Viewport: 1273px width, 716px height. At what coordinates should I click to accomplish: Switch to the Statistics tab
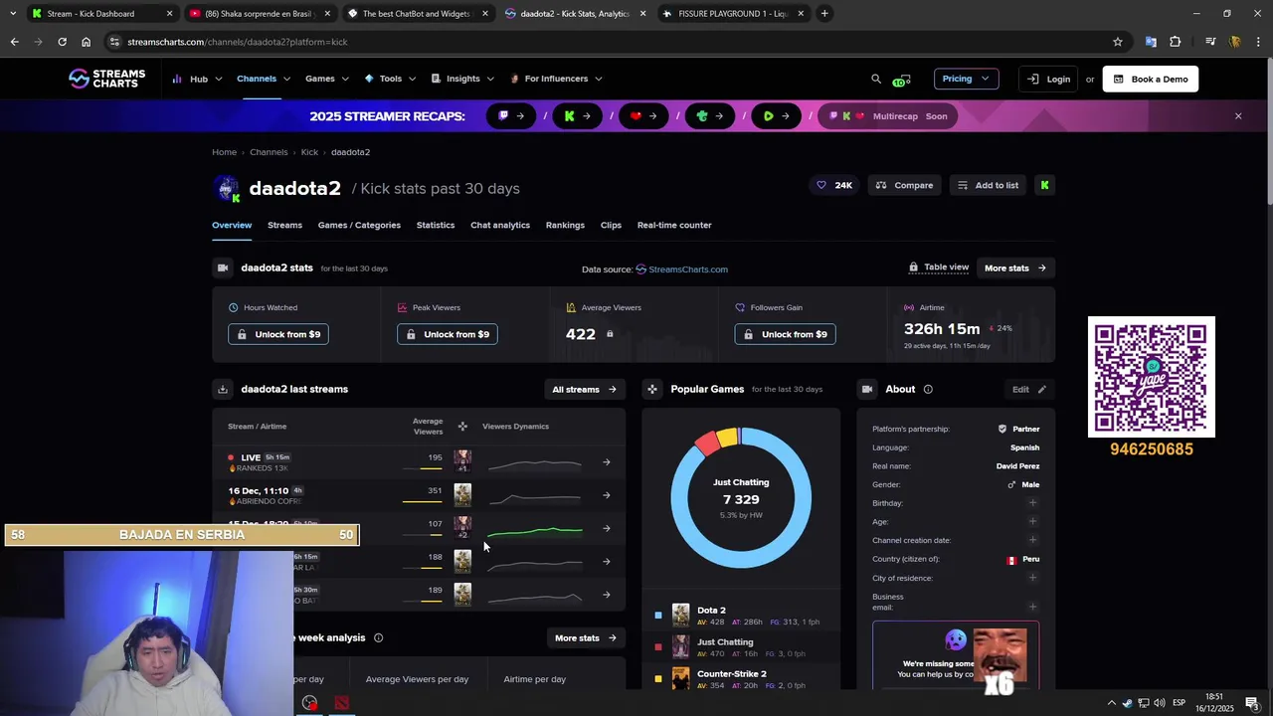pyautogui.click(x=436, y=225)
